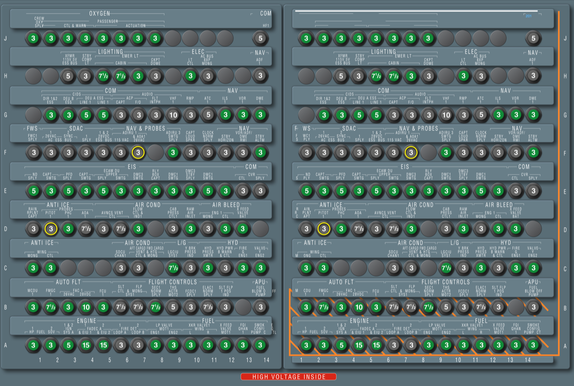Screen dimensions: 574x386
Task: Toggle RAM AIR INLET breaker on left panel
Action: (x=190, y=229)
